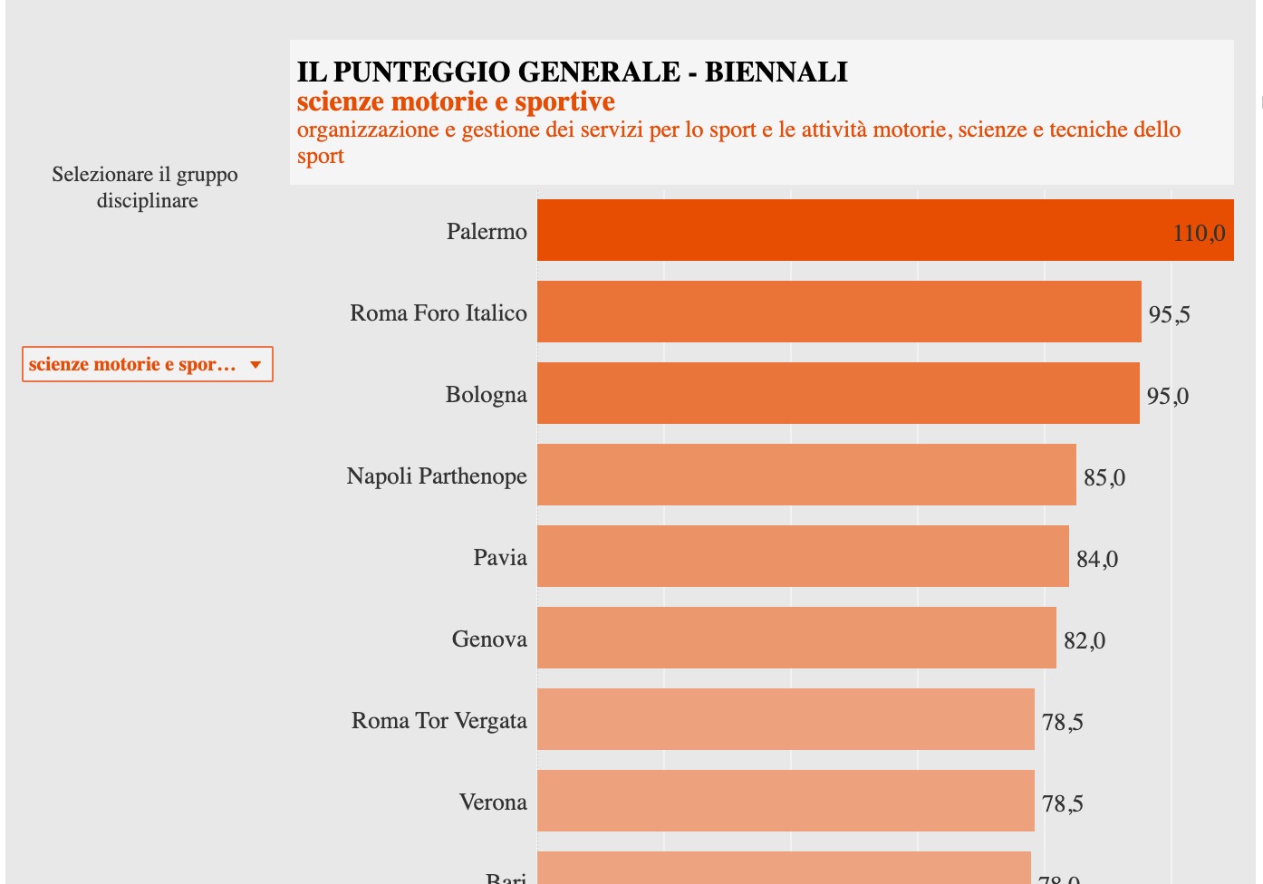Click the Pavia bar
1263x884 pixels.
pyautogui.click(x=802, y=556)
